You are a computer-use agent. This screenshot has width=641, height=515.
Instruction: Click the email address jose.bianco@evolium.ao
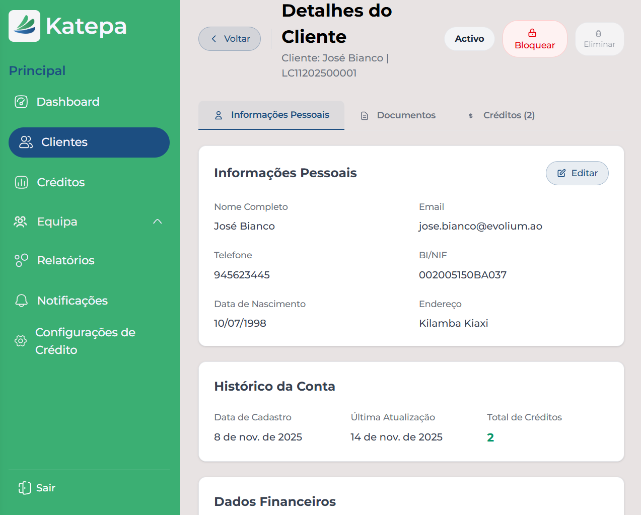(x=480, y=226)
